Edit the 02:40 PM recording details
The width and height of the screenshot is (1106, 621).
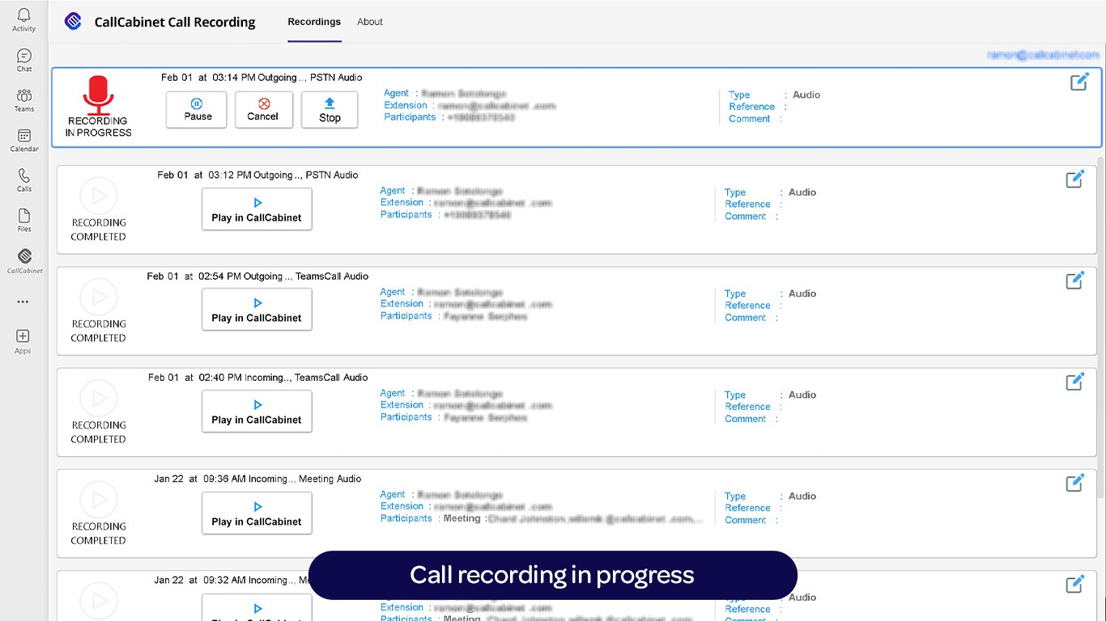pos(1074,382)
